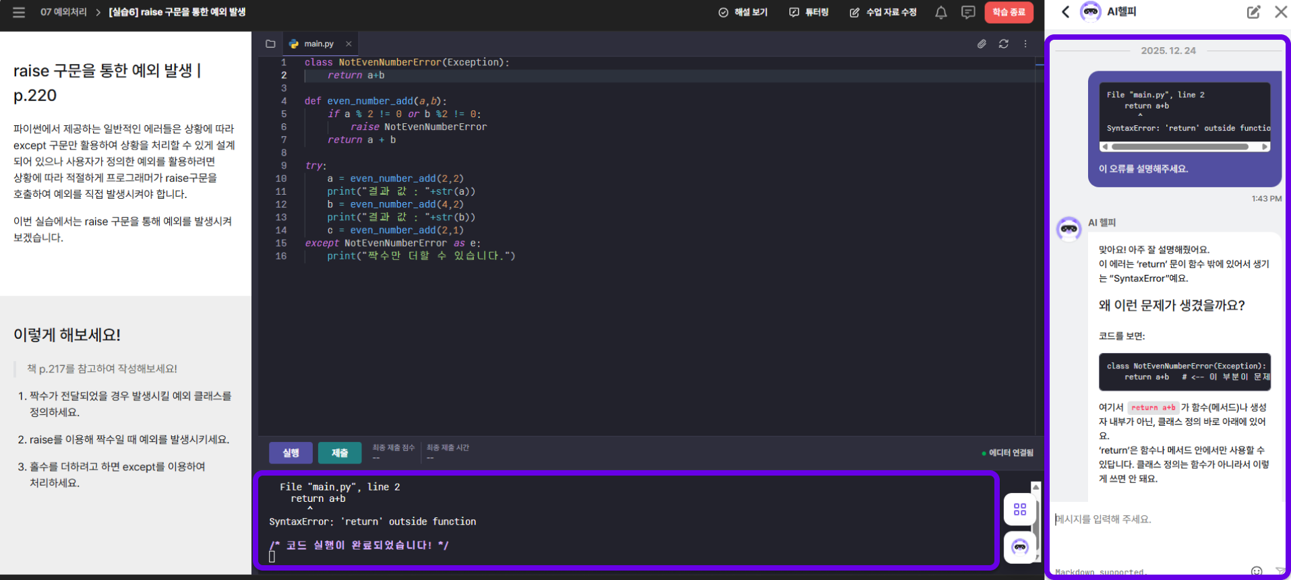
Task: Open the three-dot editor options menu
Action: [x=1025, y=44]
